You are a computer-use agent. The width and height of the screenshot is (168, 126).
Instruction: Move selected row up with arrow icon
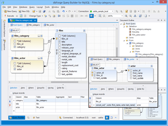[x=10, y=97]
